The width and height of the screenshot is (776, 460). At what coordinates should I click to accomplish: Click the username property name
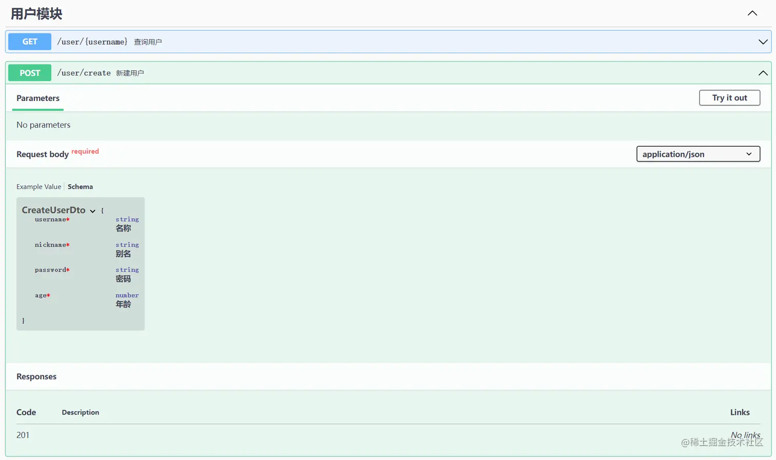[x=50, y=219]
